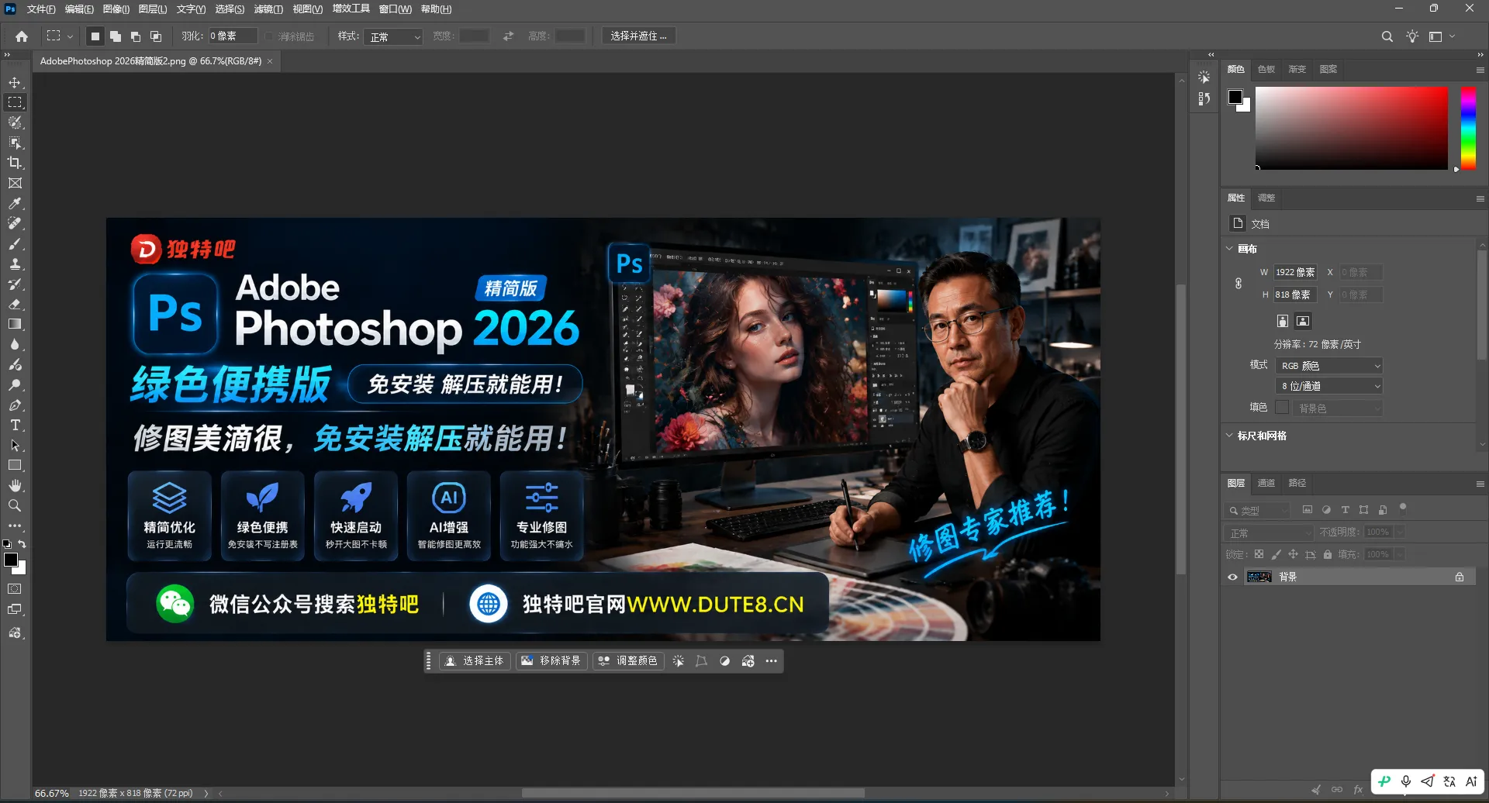
Task: Select the Pen tool
Action: (15, 405)
